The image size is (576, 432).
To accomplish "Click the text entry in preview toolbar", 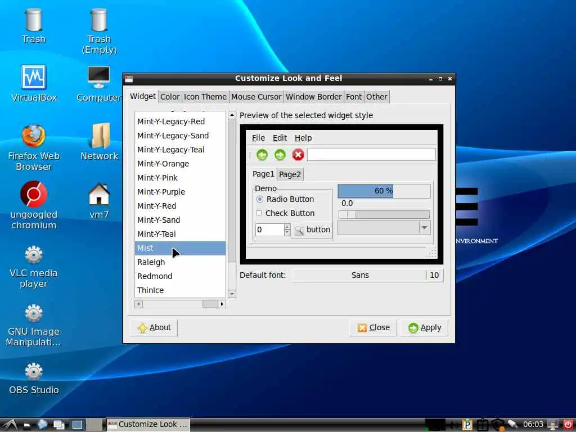I will (x=371, y=155).
